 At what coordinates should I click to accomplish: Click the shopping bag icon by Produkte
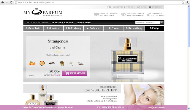[150, 7]
